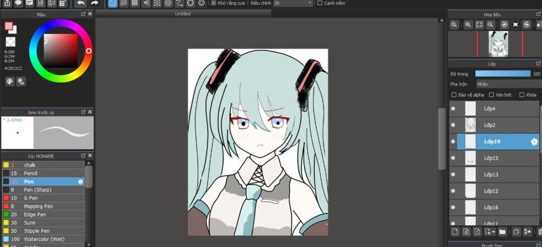Image resolution: width=542 pixels, height=247 pixels.
Task: Click the Undo arrow in the top toolbar
Action: point(80,4)
